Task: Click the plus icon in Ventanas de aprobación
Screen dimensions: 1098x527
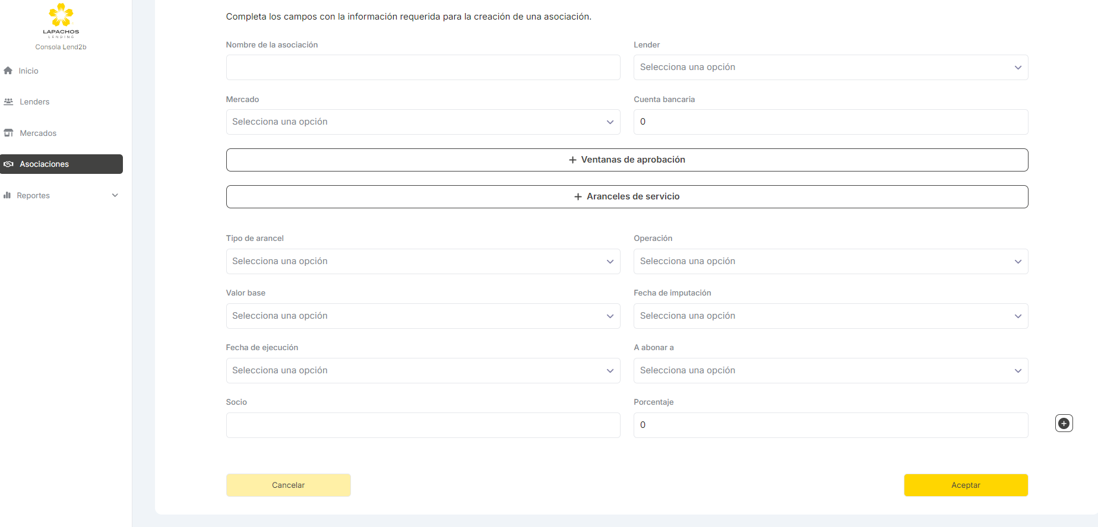Action: pyautogui.click(x=572, y=160)
